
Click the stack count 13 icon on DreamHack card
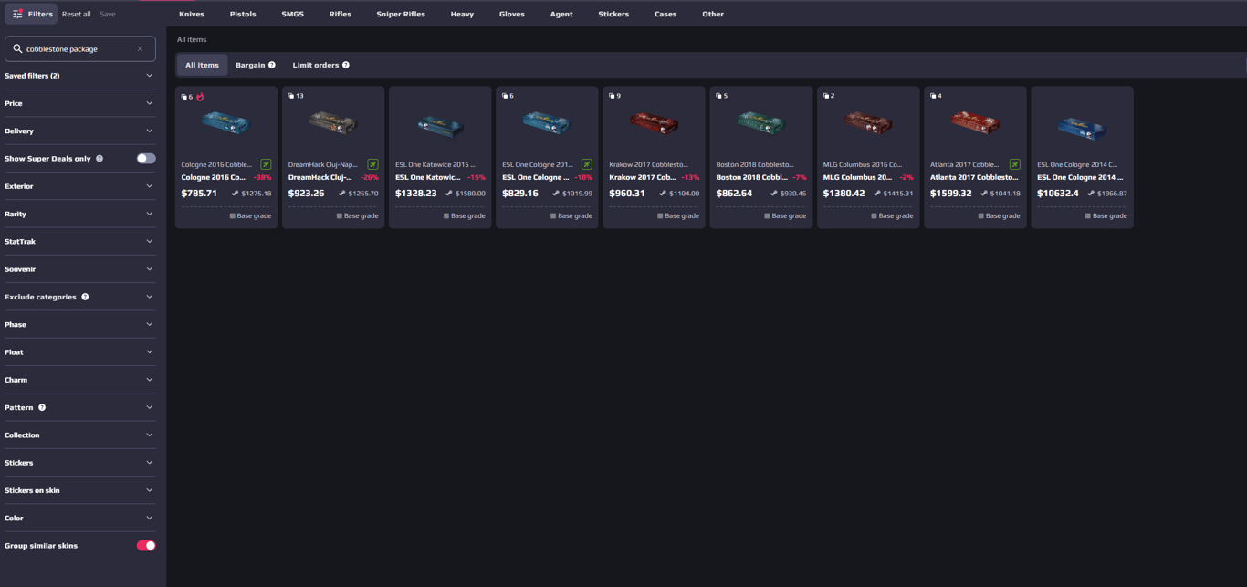(291, 96)
